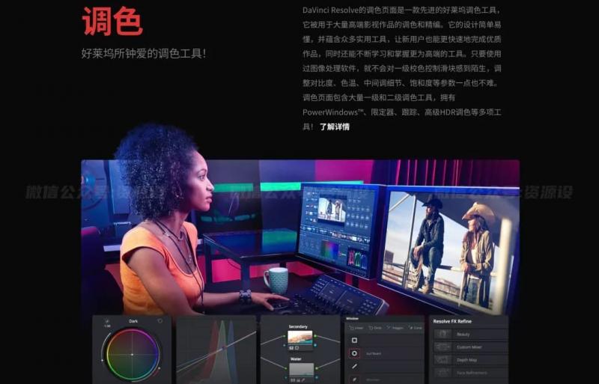Click the Beauty effect thumbnail icon

[443, 335]
